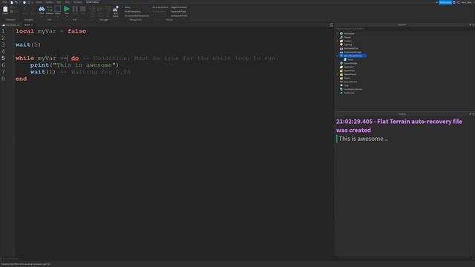The image size is (475, 267).
Task: Start the game with green Run button
Action: [67, 9]
